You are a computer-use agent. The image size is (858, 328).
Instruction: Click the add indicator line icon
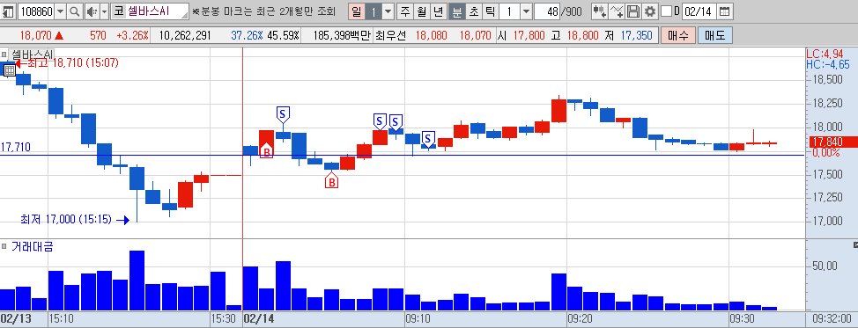(x=617, y=11)
